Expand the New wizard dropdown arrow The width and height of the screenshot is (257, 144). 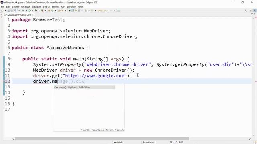[x=5, y=10]
